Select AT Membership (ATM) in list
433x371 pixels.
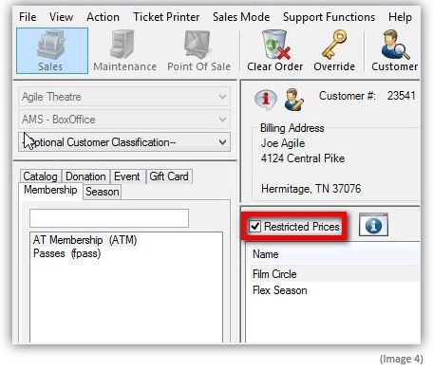tap(85, 240)
